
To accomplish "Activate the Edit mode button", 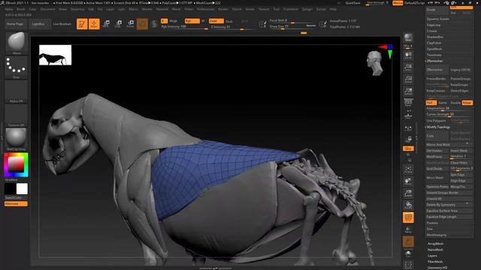I will click(82, 24).
